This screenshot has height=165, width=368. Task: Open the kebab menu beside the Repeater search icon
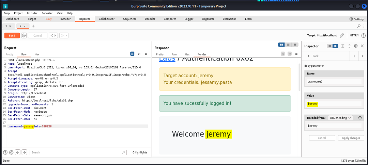click(364, 26)
